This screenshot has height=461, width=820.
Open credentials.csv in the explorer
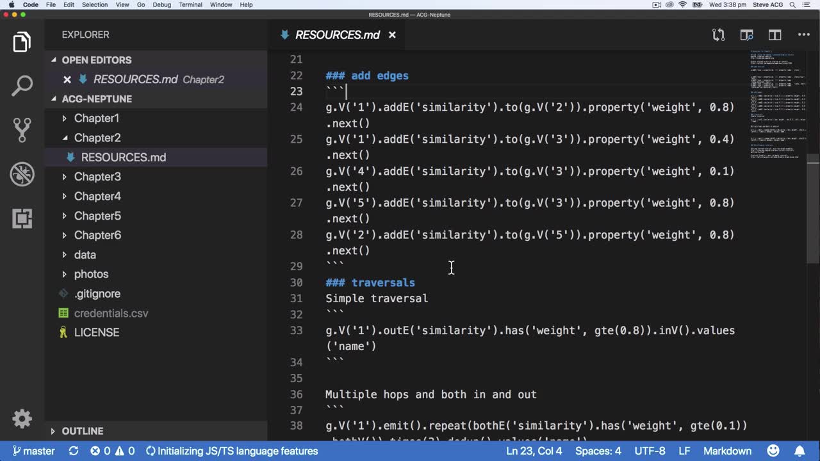111,313
